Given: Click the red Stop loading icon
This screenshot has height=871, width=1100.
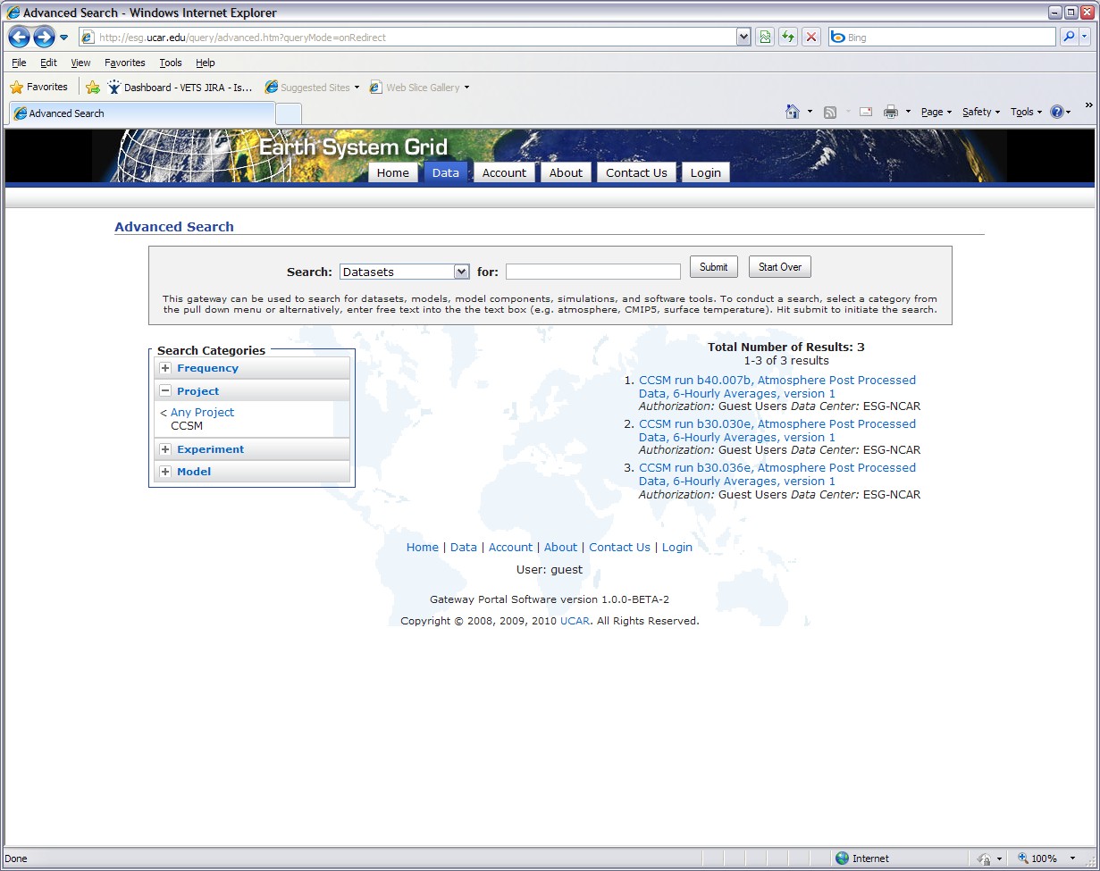Looking at the screenshot, I should click(811, 38).
